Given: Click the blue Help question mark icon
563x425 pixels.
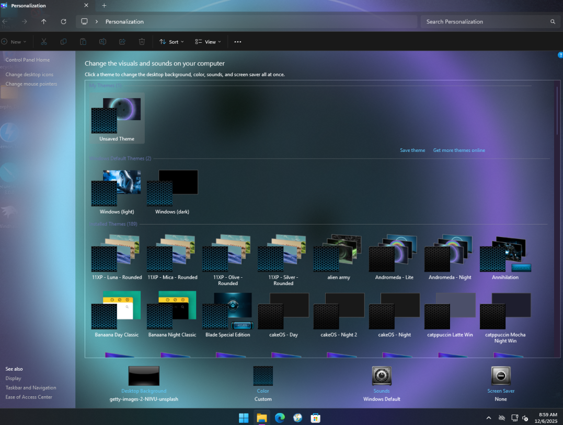Looking at the screenshot, I should [x=560, y=55].
